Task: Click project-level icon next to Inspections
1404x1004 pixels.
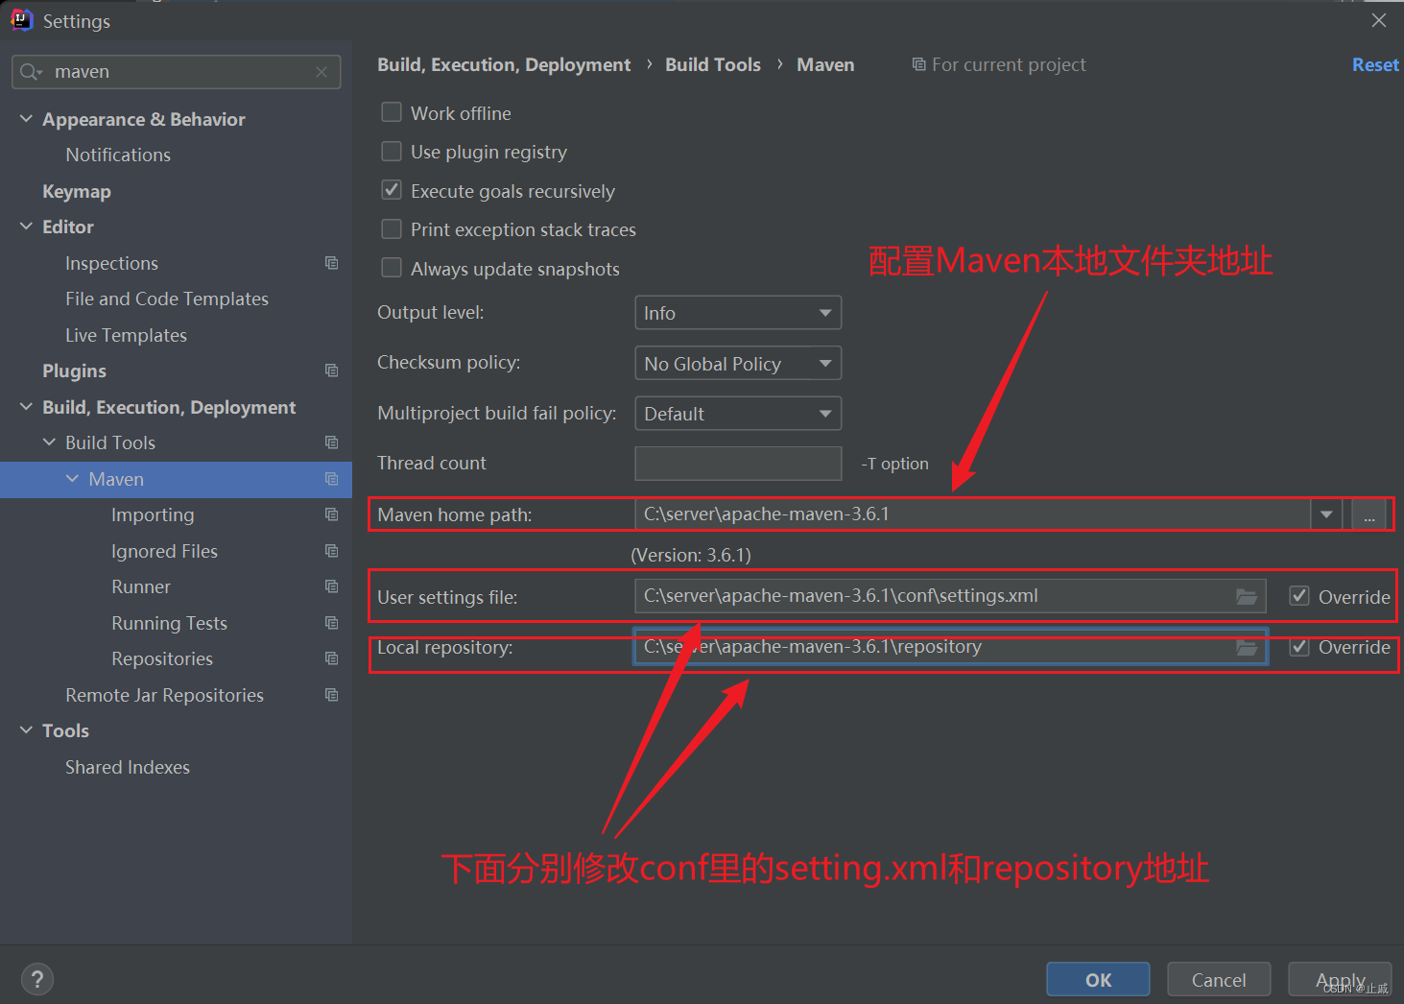Action: [x=332, y=263]
